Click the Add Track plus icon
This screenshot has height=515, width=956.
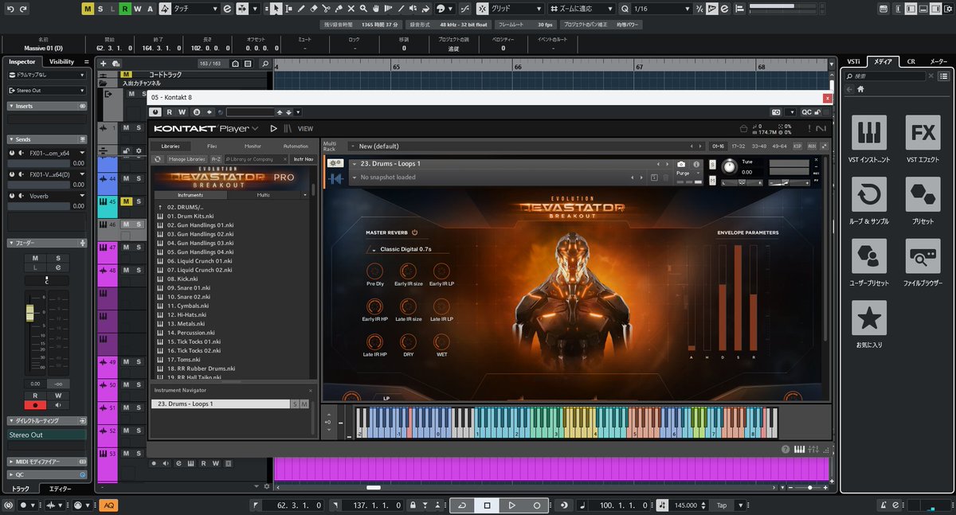(104, 64)
